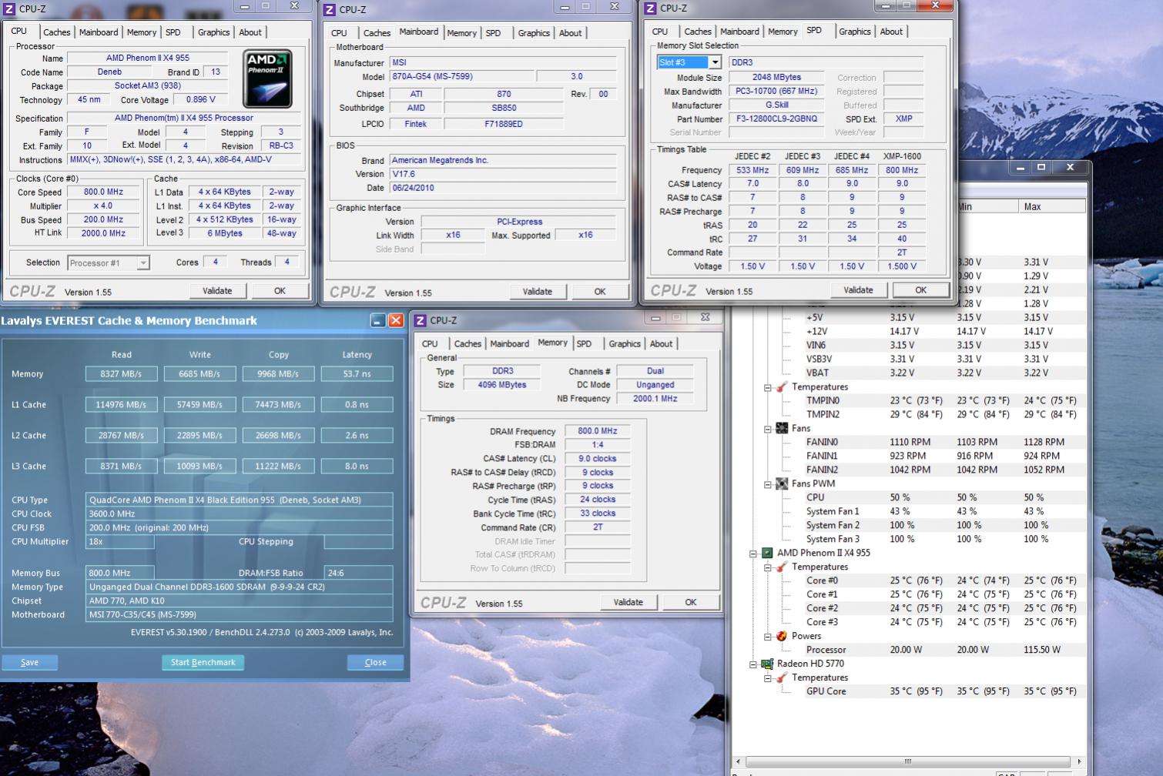The image size is (1163, 776).
Task: Click the Z icon in CPU-Z CPU window title
Action: (10, 8)
